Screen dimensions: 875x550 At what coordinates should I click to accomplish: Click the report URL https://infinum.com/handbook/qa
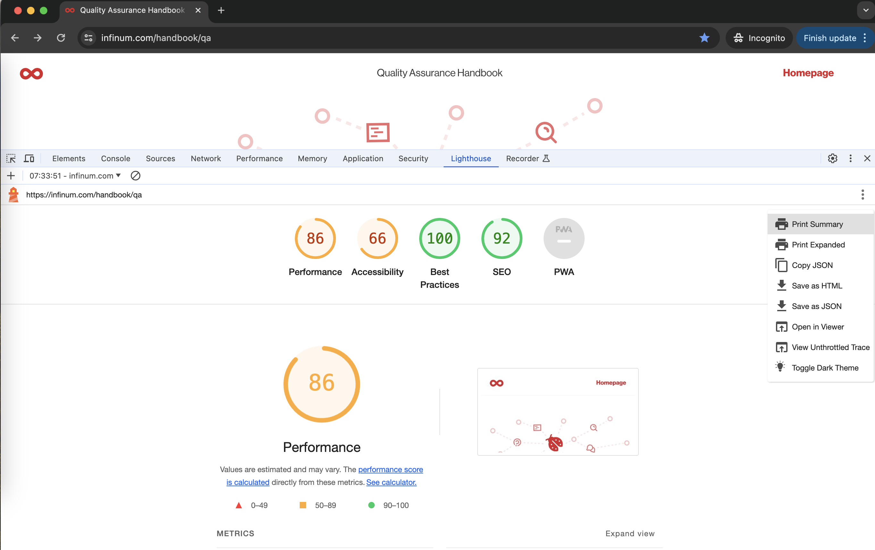84,195
